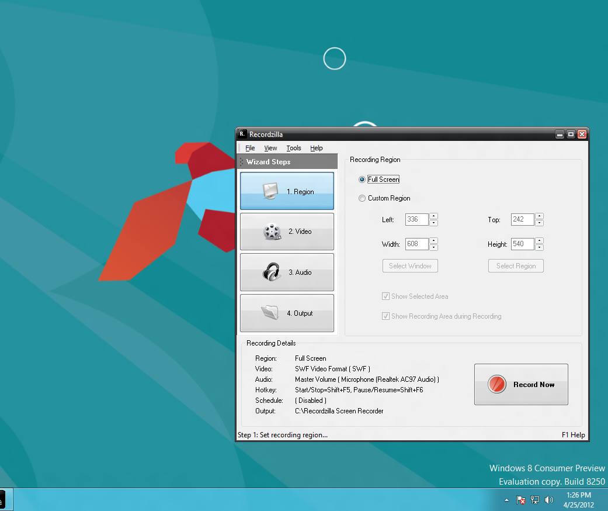Click the F1 Help status bar text

tap(573, 435)
